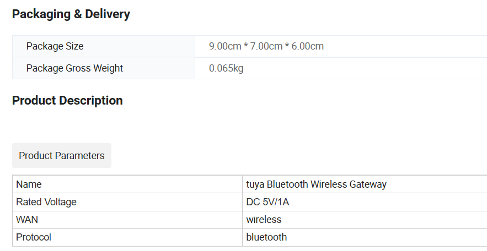Screen dimensions: 487x251
Task: Click the Protocol label cell
Action: (127, 237)
